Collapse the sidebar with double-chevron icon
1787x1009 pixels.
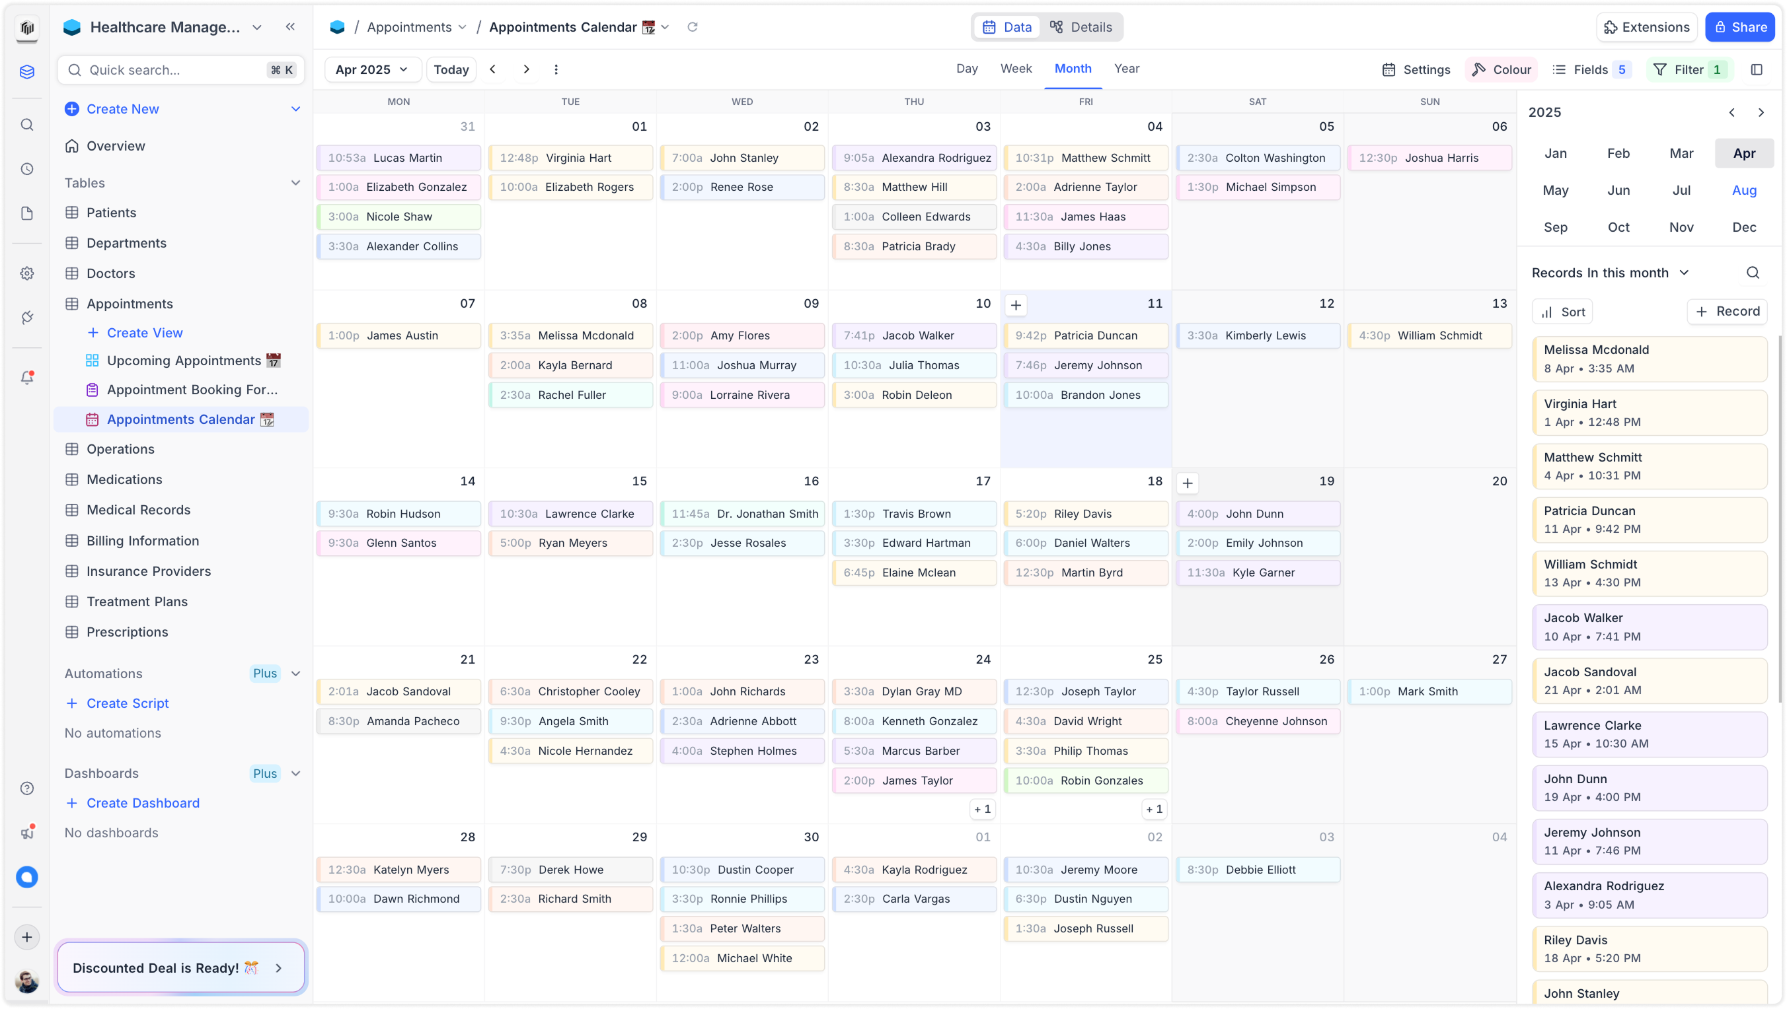(290, 27)
